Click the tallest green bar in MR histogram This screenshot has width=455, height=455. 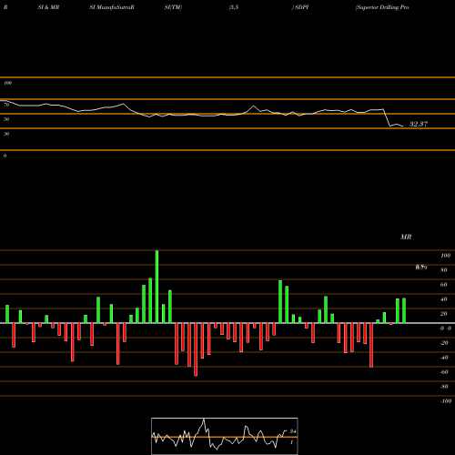[157, 287]
